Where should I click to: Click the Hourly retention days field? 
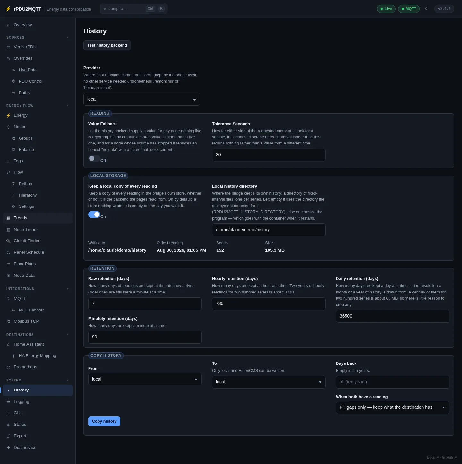click(269, 304)
